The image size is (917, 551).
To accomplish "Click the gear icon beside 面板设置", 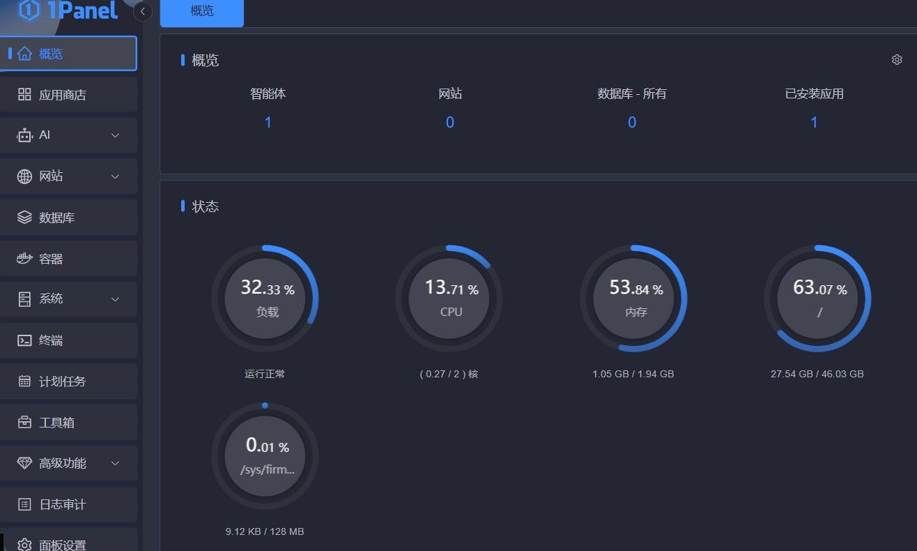I will click(24, 545).
